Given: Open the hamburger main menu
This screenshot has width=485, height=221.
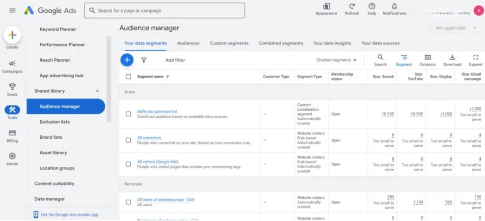Looking at the screenshot, I should point(12,10).
